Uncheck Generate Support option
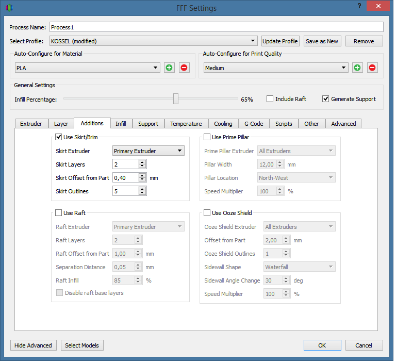 (325, 99)
